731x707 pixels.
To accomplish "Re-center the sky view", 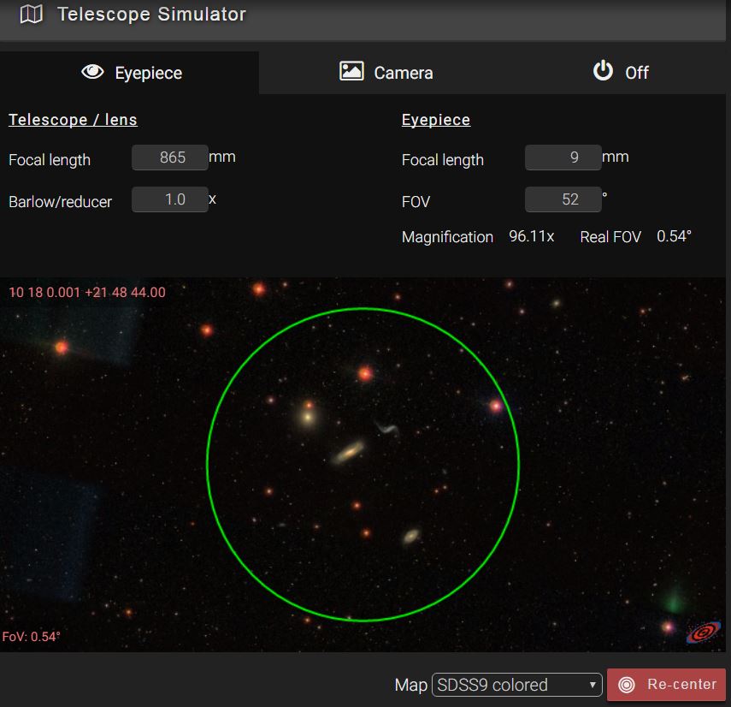I will [x=666, y=685].
